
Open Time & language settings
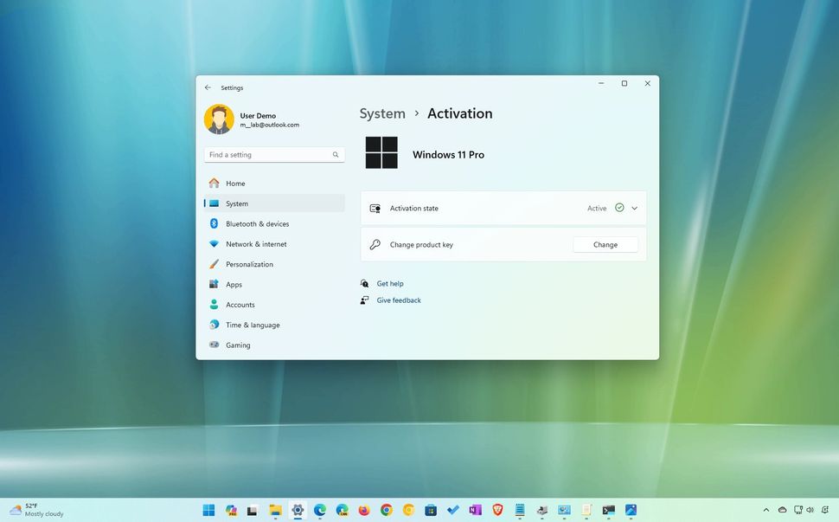[x=251, y=325]
